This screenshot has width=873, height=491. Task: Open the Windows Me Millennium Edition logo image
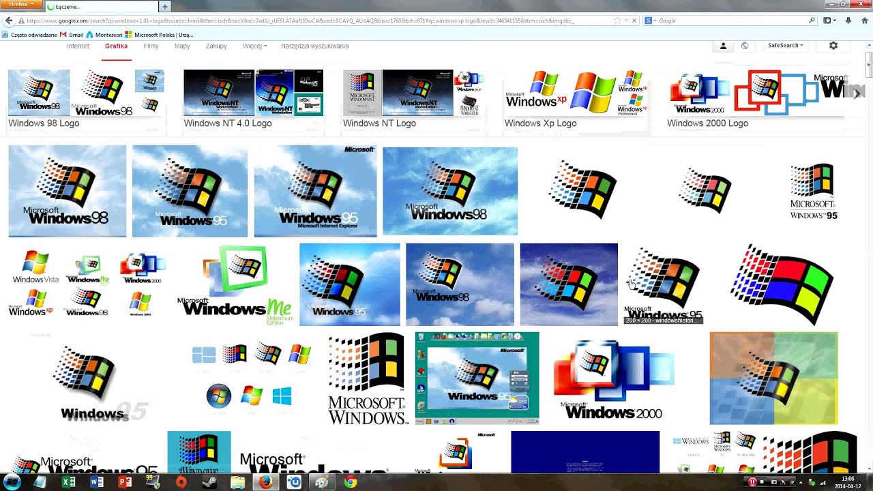click(x=235, y=285)
